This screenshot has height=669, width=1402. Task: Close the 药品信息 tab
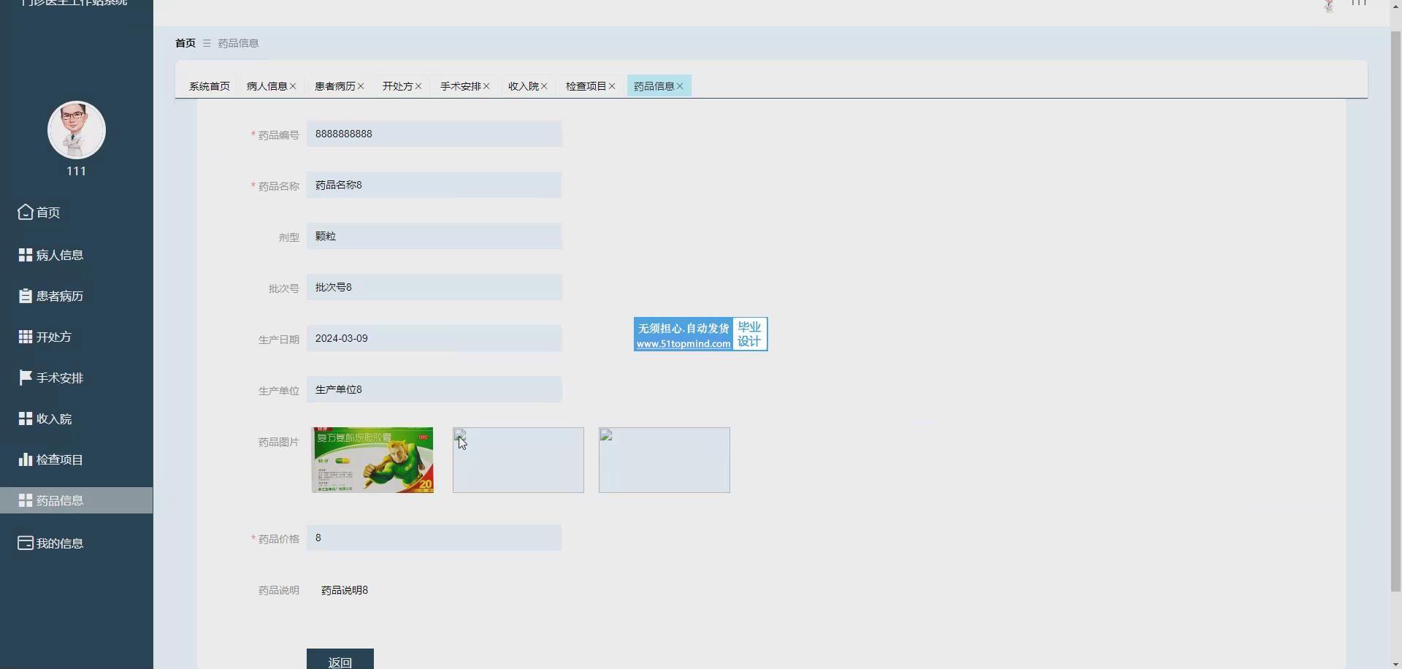[680, 86]
